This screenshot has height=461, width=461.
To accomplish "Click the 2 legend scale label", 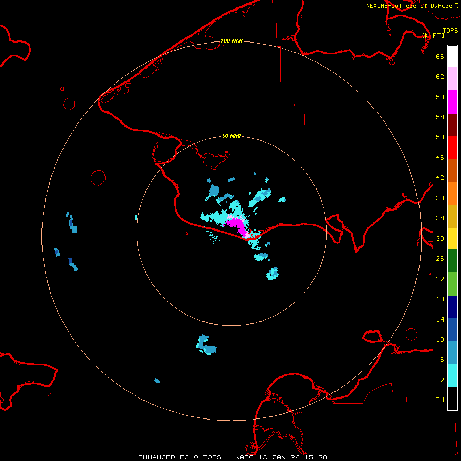I will [x=442, y=380].
